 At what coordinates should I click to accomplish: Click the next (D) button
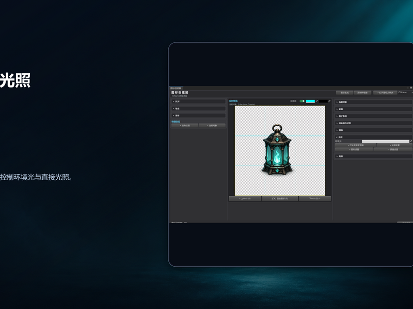(315, 199)
